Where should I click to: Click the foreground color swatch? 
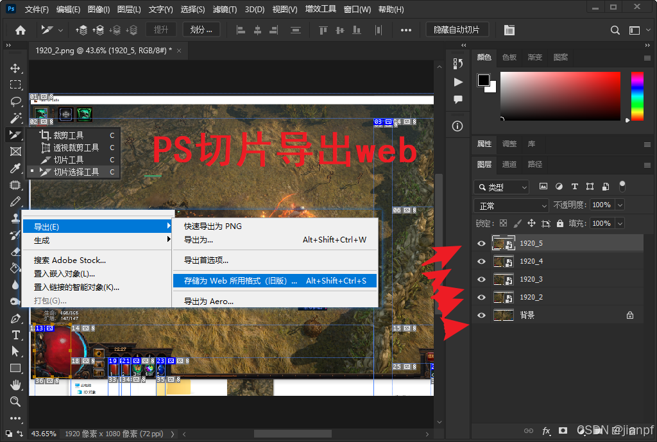[x=484, y=80]
